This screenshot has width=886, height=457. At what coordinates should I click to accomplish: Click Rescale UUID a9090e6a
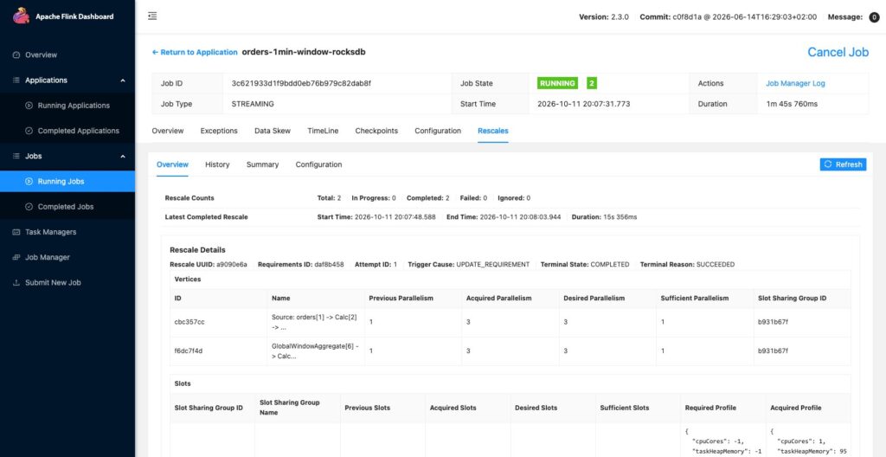(232, 264)
